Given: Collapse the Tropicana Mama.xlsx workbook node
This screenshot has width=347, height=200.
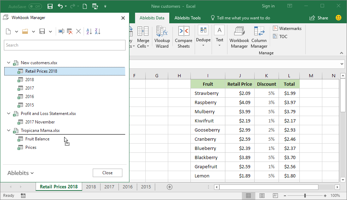Looking at the screenshot, I should click(8, 131).
